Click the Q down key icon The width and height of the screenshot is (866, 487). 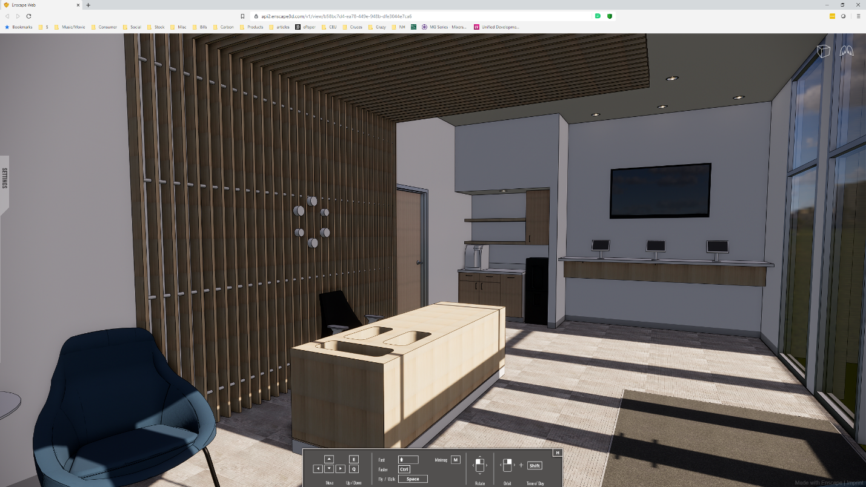[x=354, y=469]
